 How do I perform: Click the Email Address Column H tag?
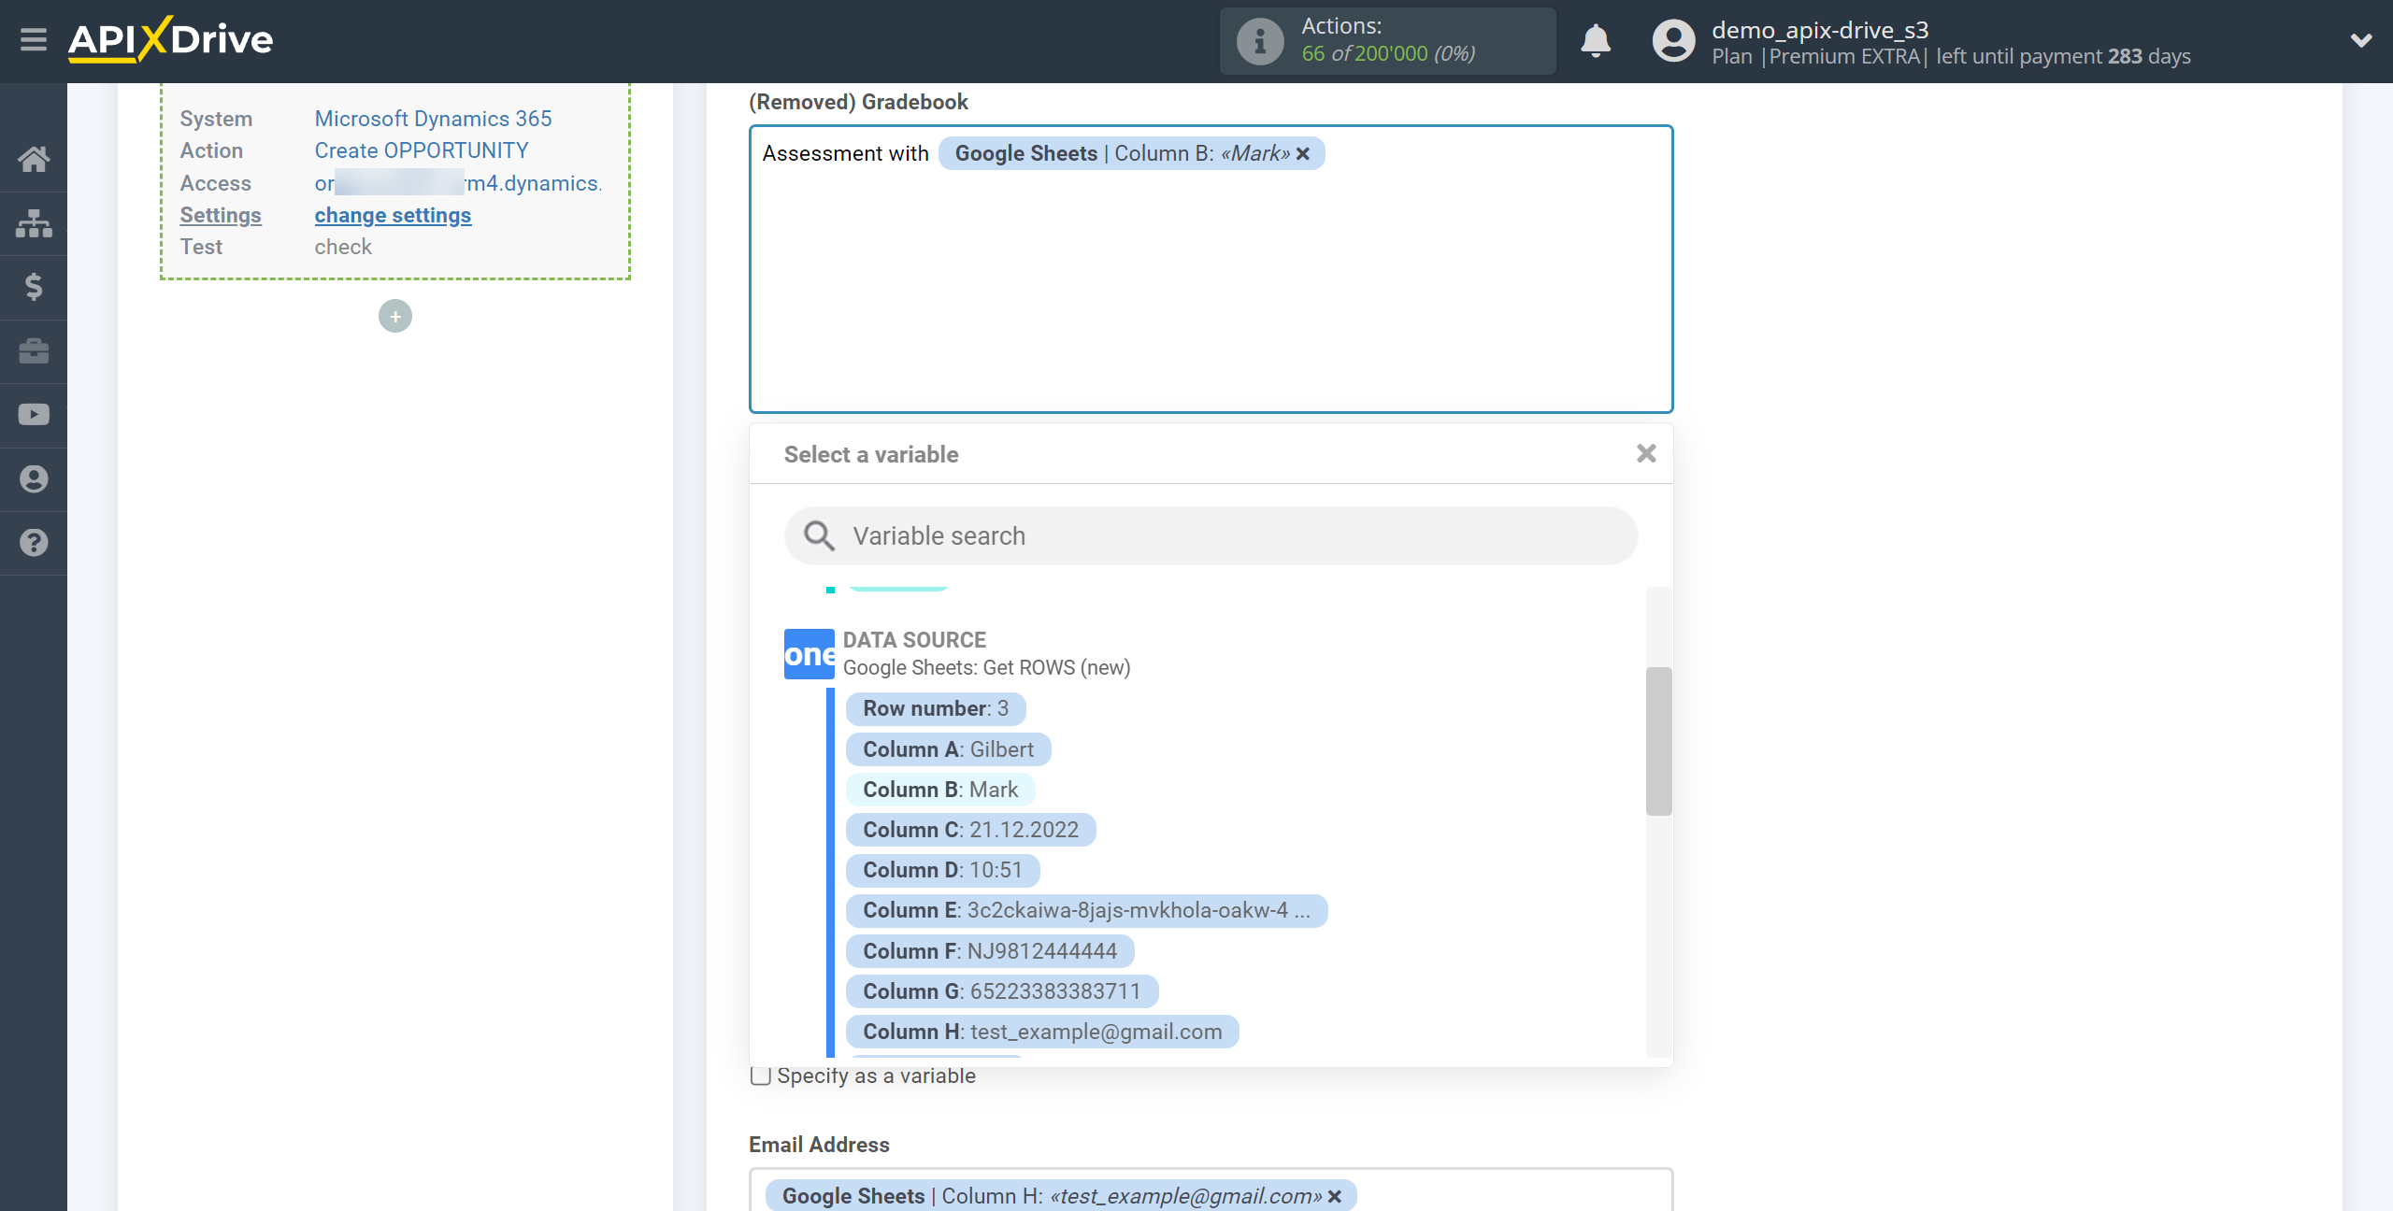click(x=1060, y=1196)
